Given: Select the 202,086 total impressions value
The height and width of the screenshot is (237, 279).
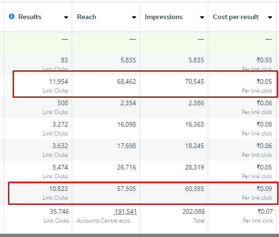Looking at the screenshot, I should point(194,211).
